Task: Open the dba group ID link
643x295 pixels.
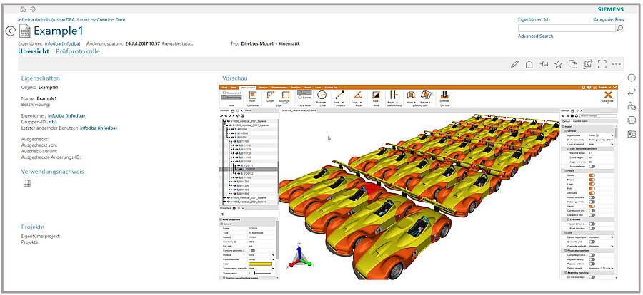Action: (x=52, y=122)
